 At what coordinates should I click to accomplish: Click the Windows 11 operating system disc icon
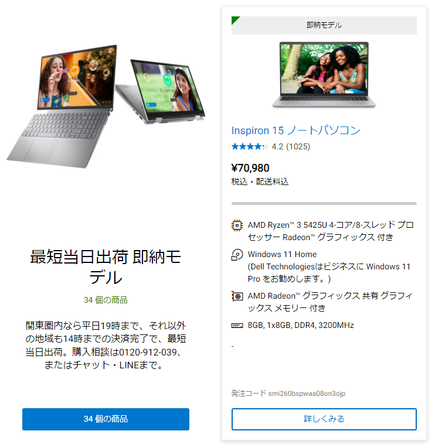[x=237, y=255]
